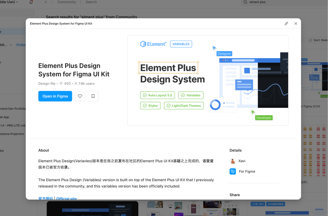Click the Details heading
The width and height of the screenshot is (328, 216).
tap(236, 150)
